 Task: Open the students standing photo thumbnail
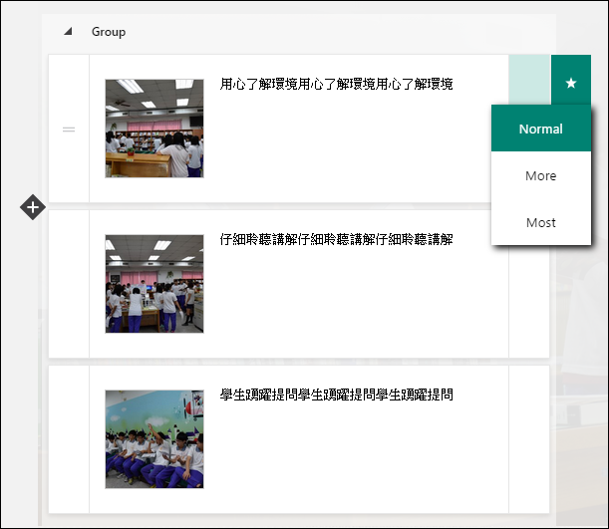154,284
